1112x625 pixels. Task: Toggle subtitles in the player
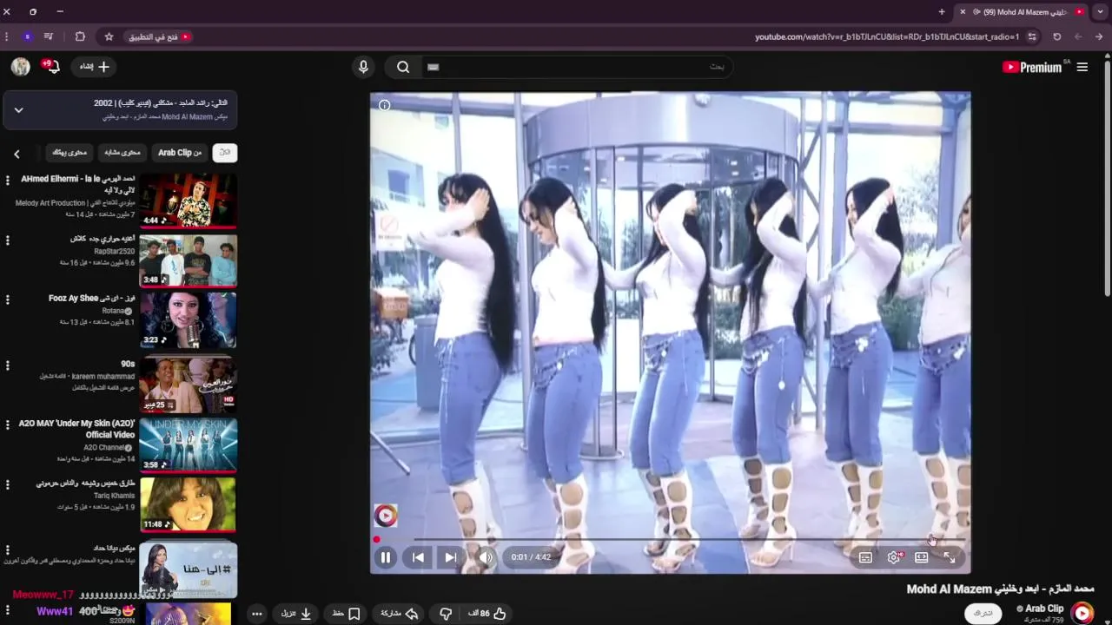coord(865,557)
